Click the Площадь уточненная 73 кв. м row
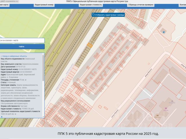 (x=14, y=80)
